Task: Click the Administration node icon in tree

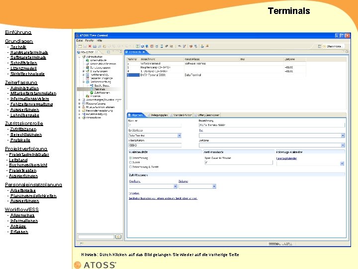Action: click(84, 57)
